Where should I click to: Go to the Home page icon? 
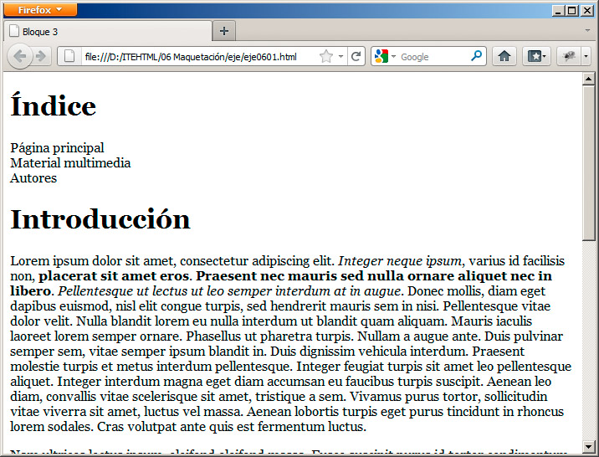click(x=504, y=57)
